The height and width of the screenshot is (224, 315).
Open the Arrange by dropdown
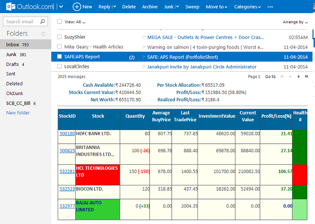click(295, 22)
